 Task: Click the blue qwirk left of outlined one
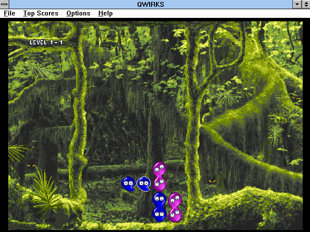coord(128,184)
